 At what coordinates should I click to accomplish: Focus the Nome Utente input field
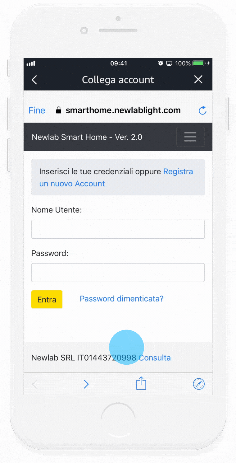coord(118,229)
